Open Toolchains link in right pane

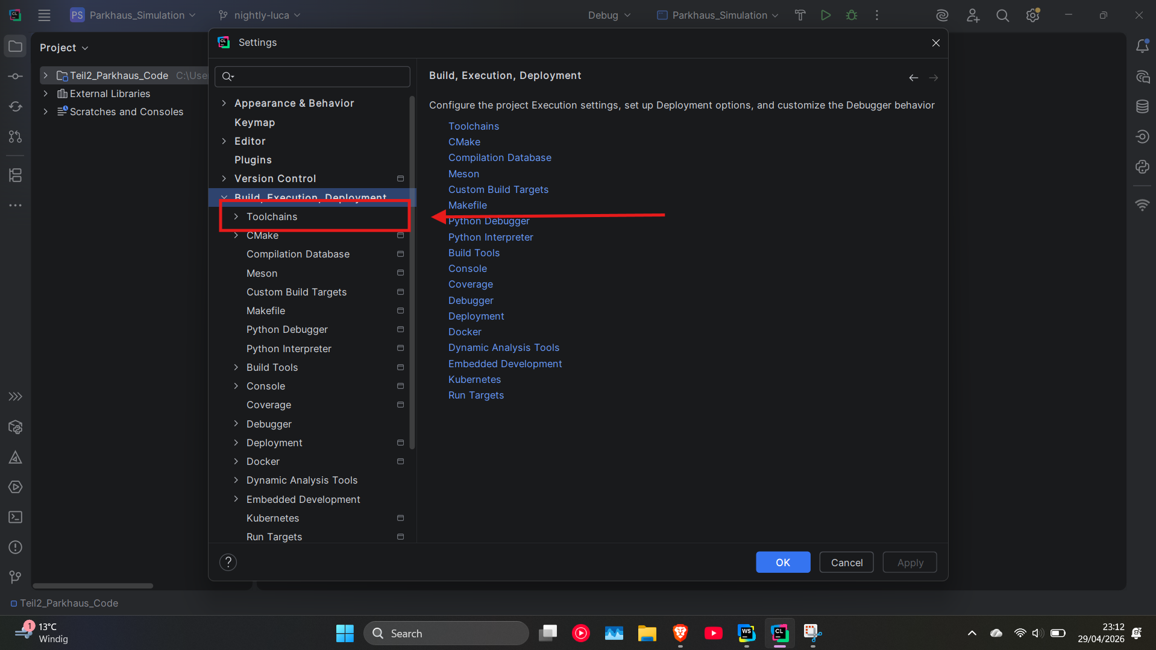(474, 126)
